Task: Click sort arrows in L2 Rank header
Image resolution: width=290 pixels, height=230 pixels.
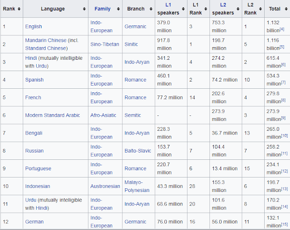Action: 260,9
